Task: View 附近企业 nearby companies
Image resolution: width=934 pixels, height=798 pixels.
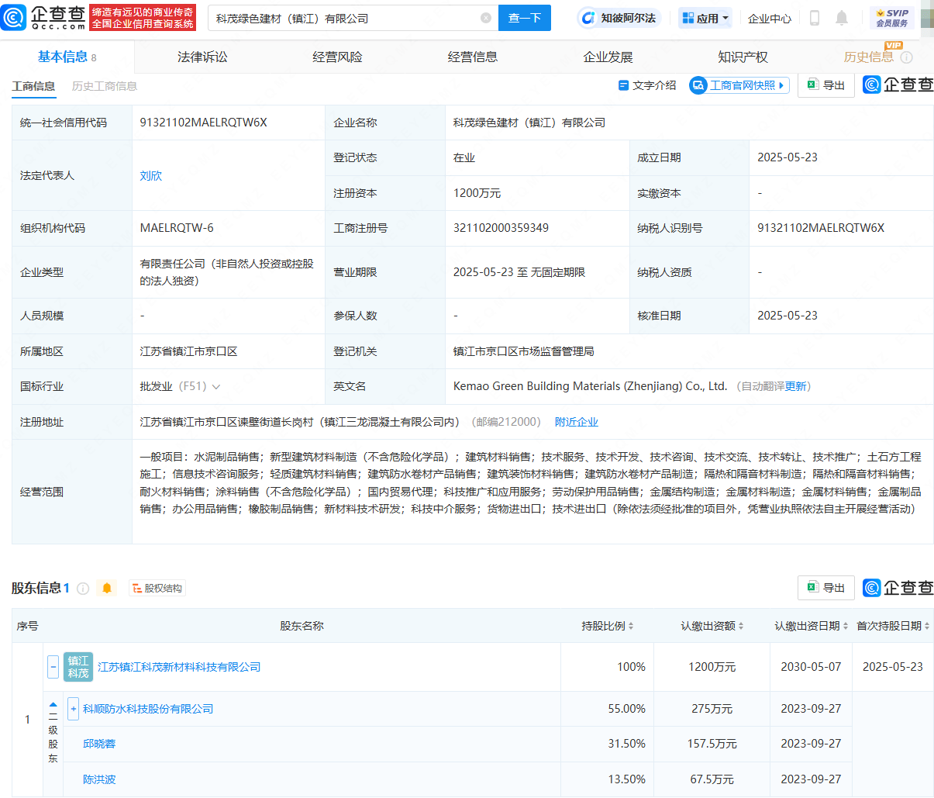Action: [x=577, y=422]
